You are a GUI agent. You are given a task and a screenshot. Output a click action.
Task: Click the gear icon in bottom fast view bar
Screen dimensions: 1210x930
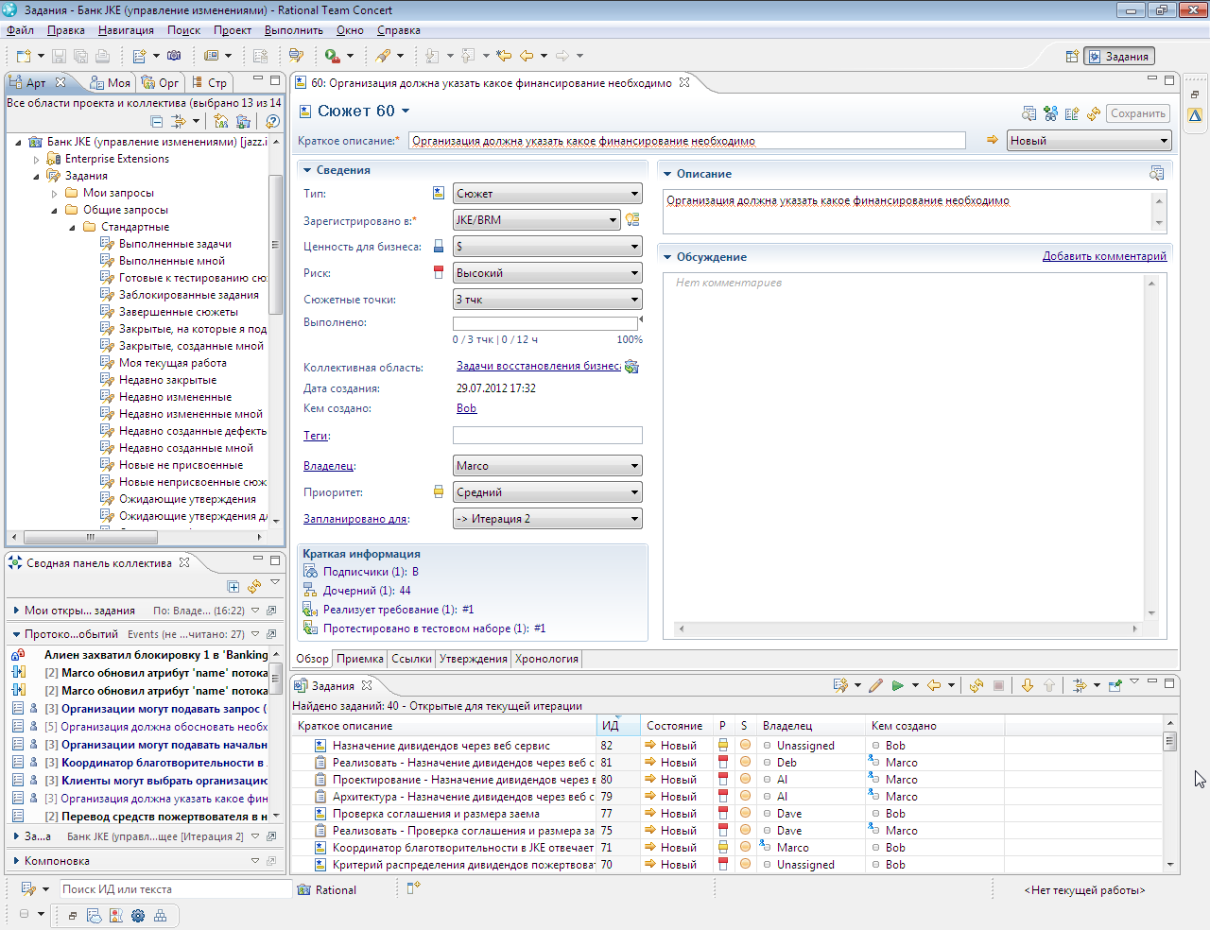pyautogui.click(x=138, y=916)
